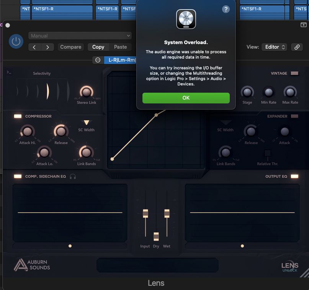Click the sidechain listen headphones icon
The height and width of the screenshot is (290, 309).
[x=73, y=177]
